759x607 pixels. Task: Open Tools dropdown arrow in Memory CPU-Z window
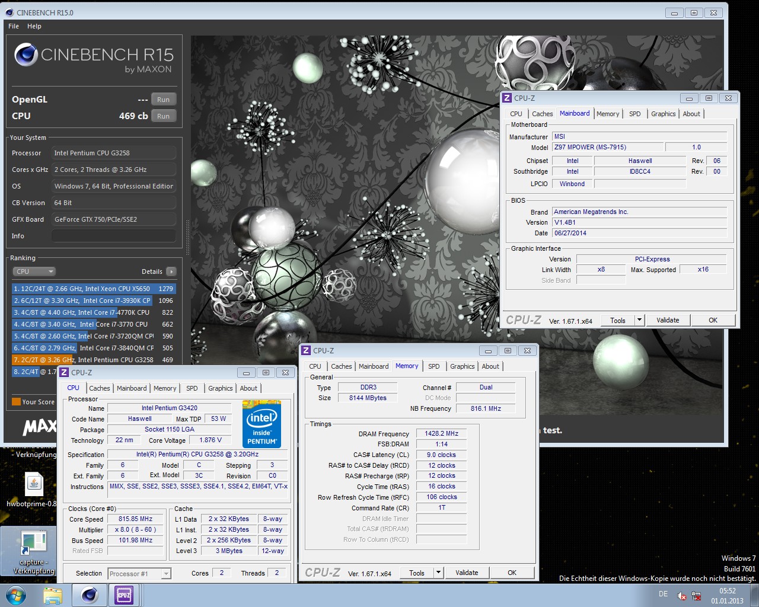438,573
